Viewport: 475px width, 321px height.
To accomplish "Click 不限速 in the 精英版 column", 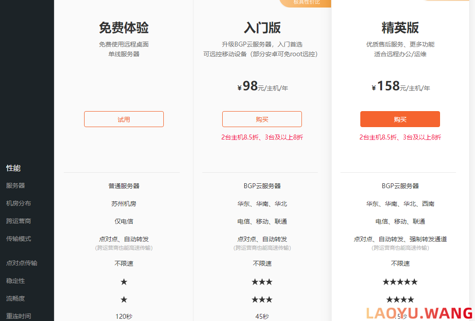I will coord(400,263).
